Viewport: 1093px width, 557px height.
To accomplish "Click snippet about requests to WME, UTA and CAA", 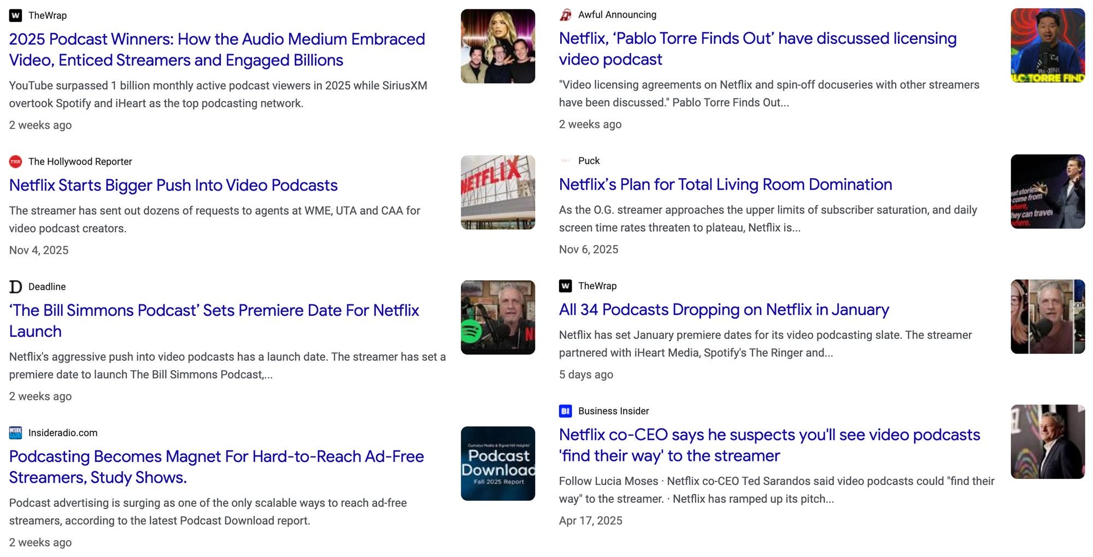I will point(215,220).
